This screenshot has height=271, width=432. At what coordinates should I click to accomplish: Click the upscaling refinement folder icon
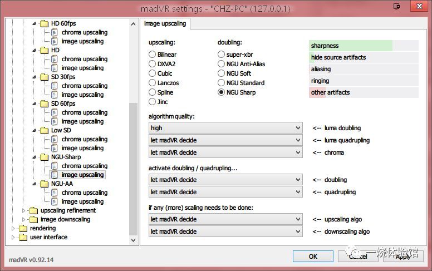click(33, 210)
